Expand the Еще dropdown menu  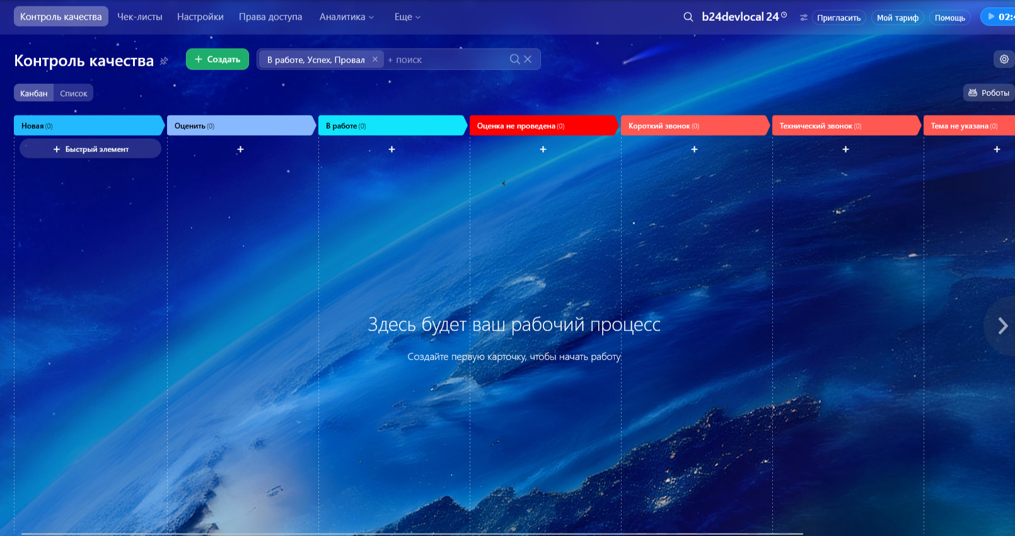407,17
